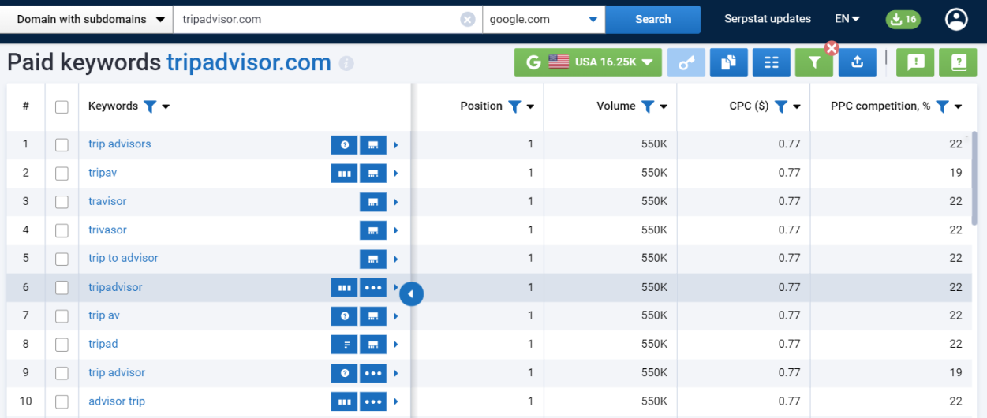Check the box for tripad row

pos(62,345)
